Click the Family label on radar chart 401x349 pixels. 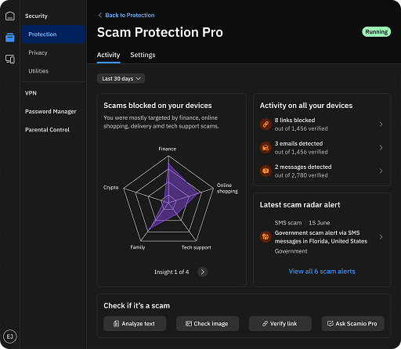[x=138, y=247]
